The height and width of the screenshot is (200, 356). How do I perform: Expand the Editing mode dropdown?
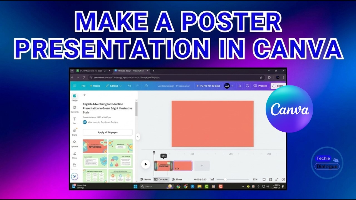pos(113,86)
